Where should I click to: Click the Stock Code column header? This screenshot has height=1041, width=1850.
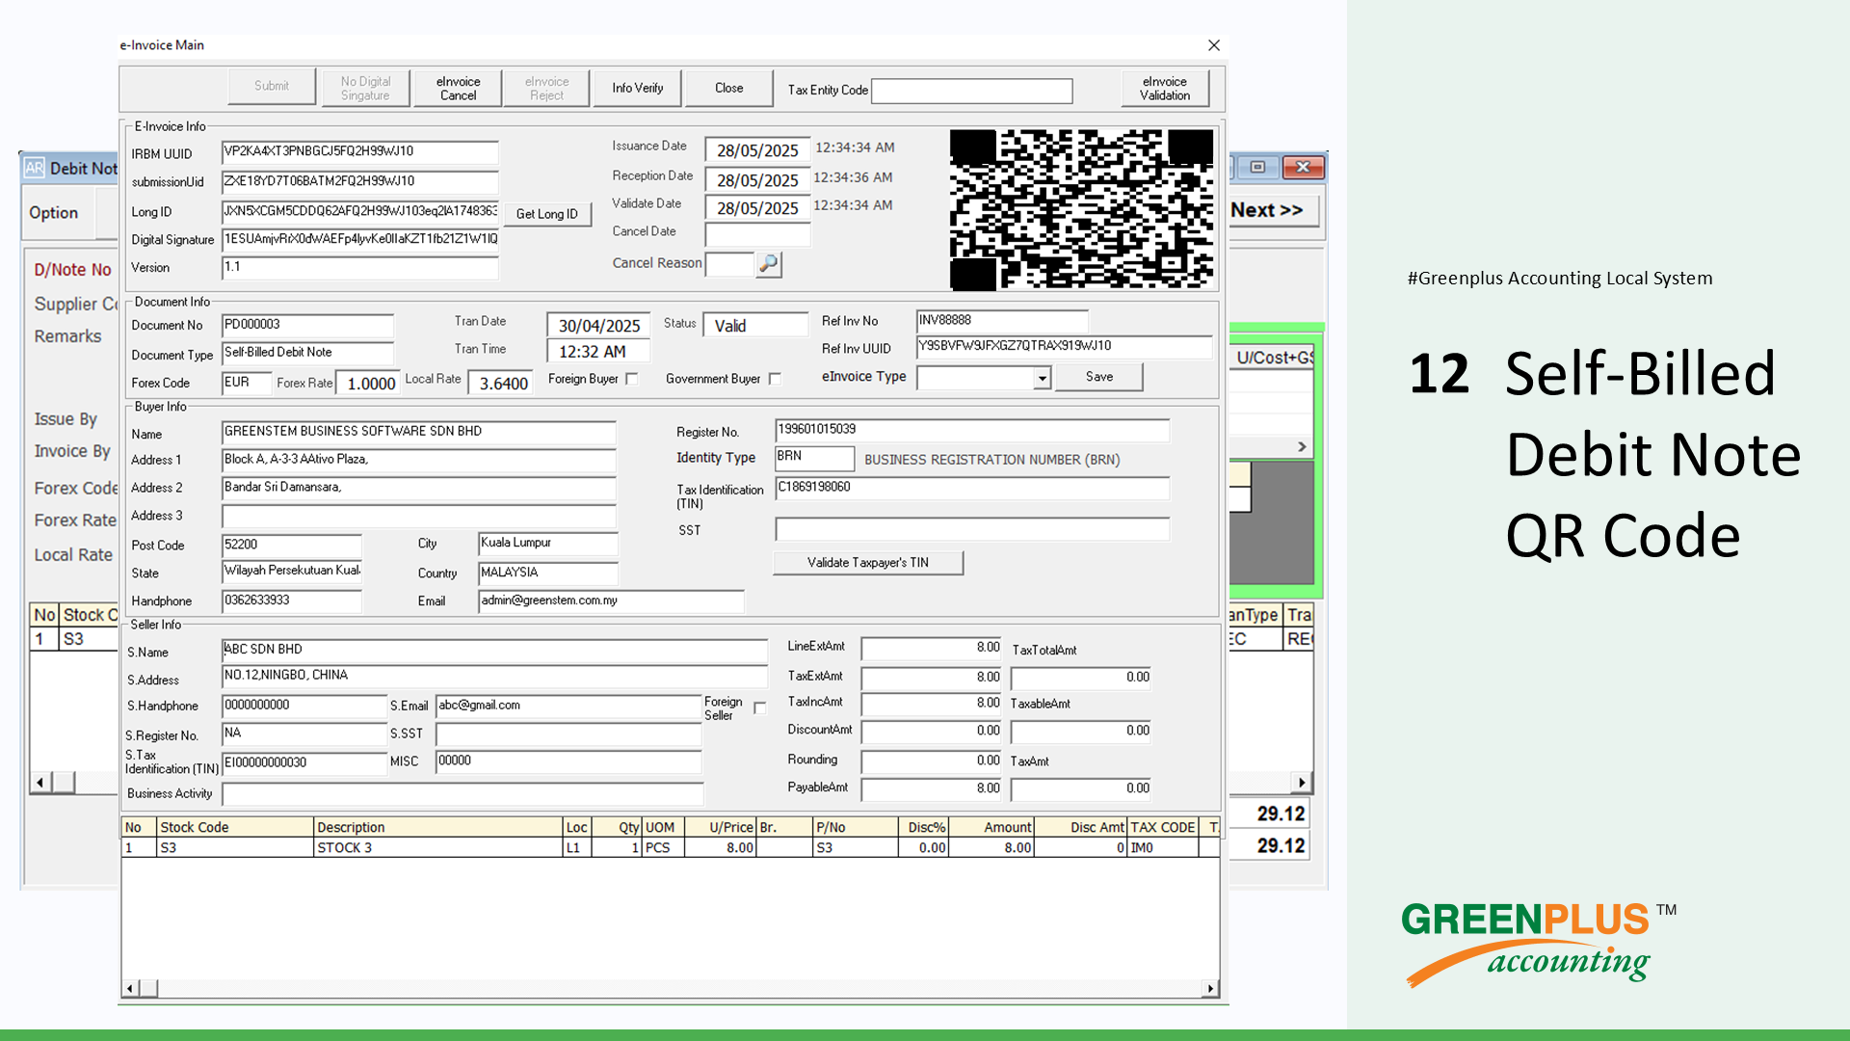235,827
